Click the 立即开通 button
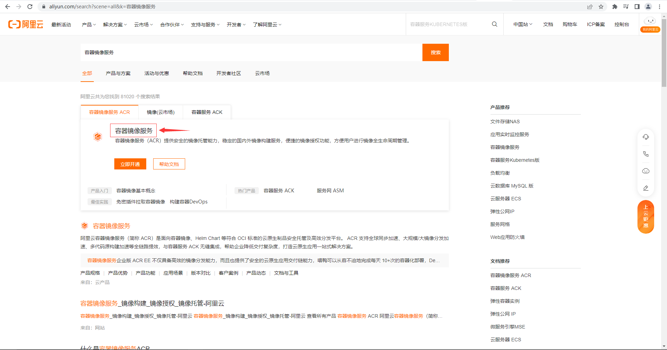 click(x=130, y=164)
